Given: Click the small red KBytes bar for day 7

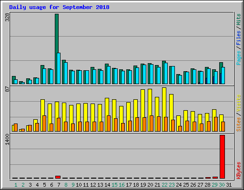Looking at the screenshot, I should 58,177.
